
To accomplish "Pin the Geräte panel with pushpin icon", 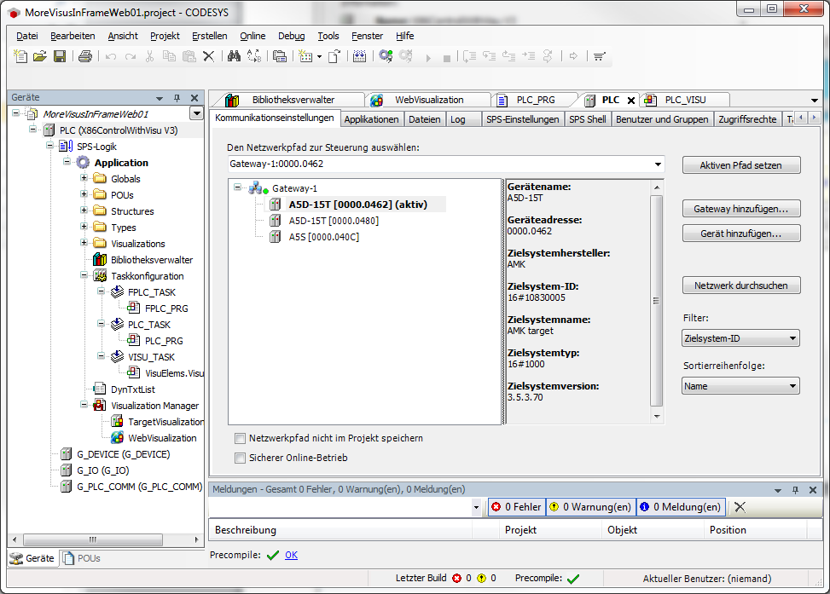I will click(177, 98).
